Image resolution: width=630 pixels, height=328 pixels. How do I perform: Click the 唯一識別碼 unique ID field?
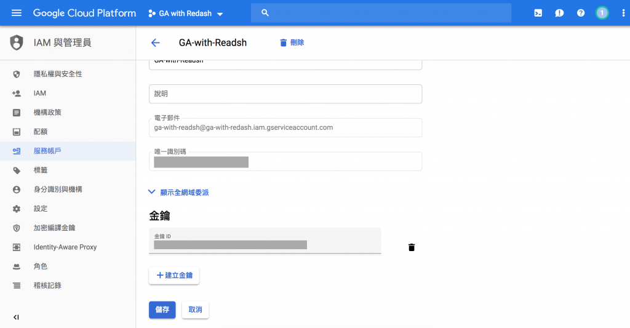pos(285,161)
